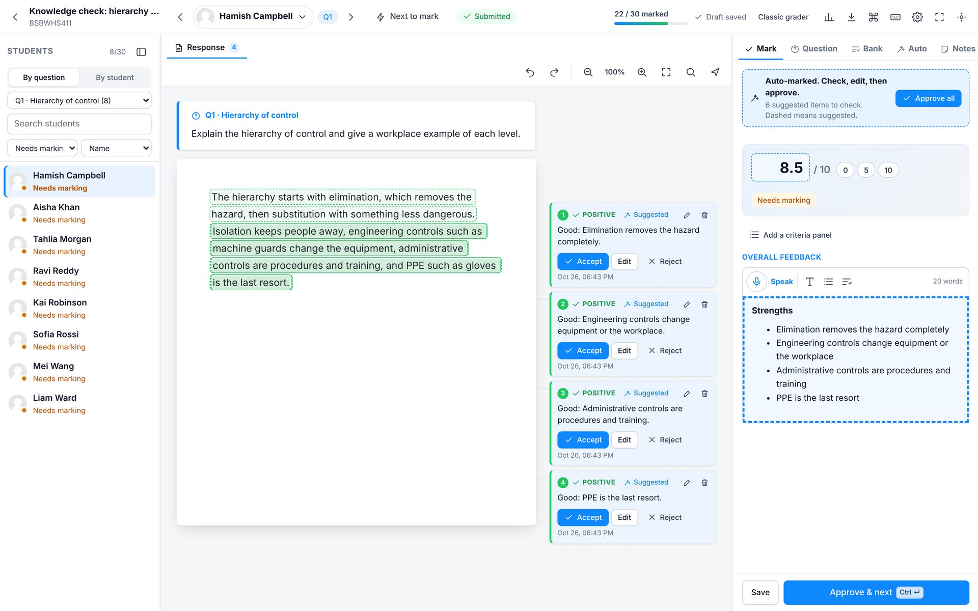The width and height of the screenshot is (978, 611).
Task: Click Approve all button
Action: tap(928, 98)
